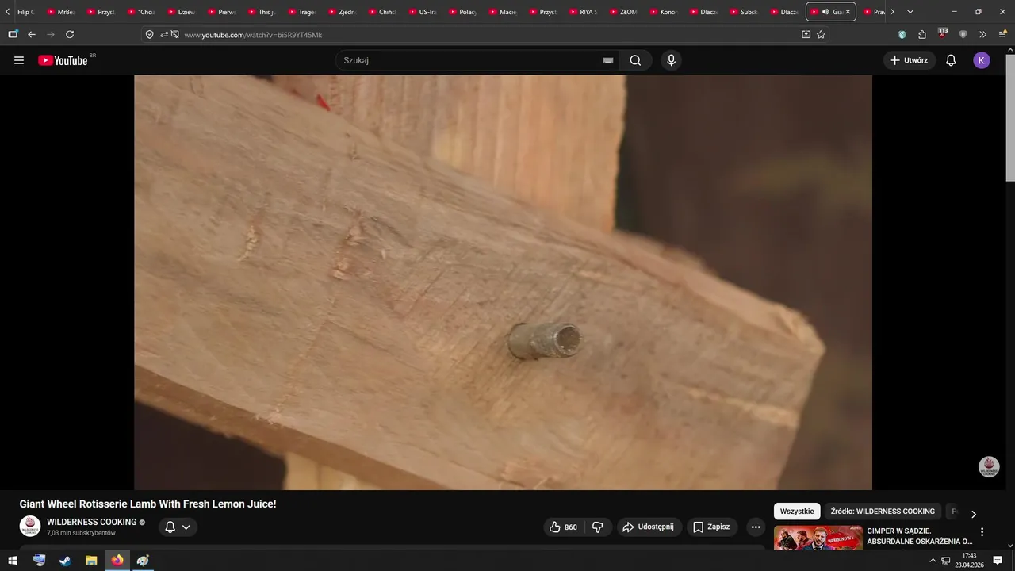Show next filter chips with arrow
The height and width of the screenshot is (571, 1015).
tap(974, 514)
